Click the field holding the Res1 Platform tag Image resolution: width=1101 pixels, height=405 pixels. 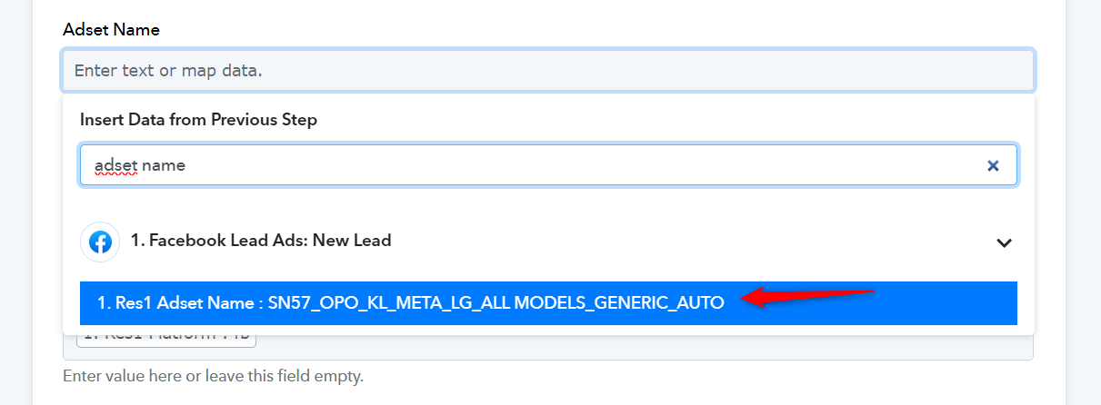[548, 342]
